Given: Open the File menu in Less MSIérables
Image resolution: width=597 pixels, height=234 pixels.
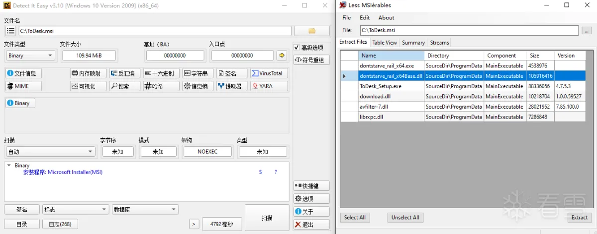Looking at the screenshot, I should point(347,17).
